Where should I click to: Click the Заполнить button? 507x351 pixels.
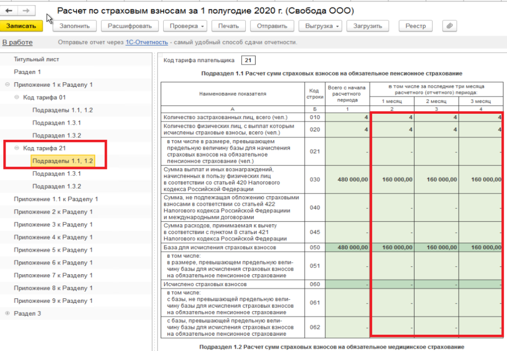(x=75, y=26)
